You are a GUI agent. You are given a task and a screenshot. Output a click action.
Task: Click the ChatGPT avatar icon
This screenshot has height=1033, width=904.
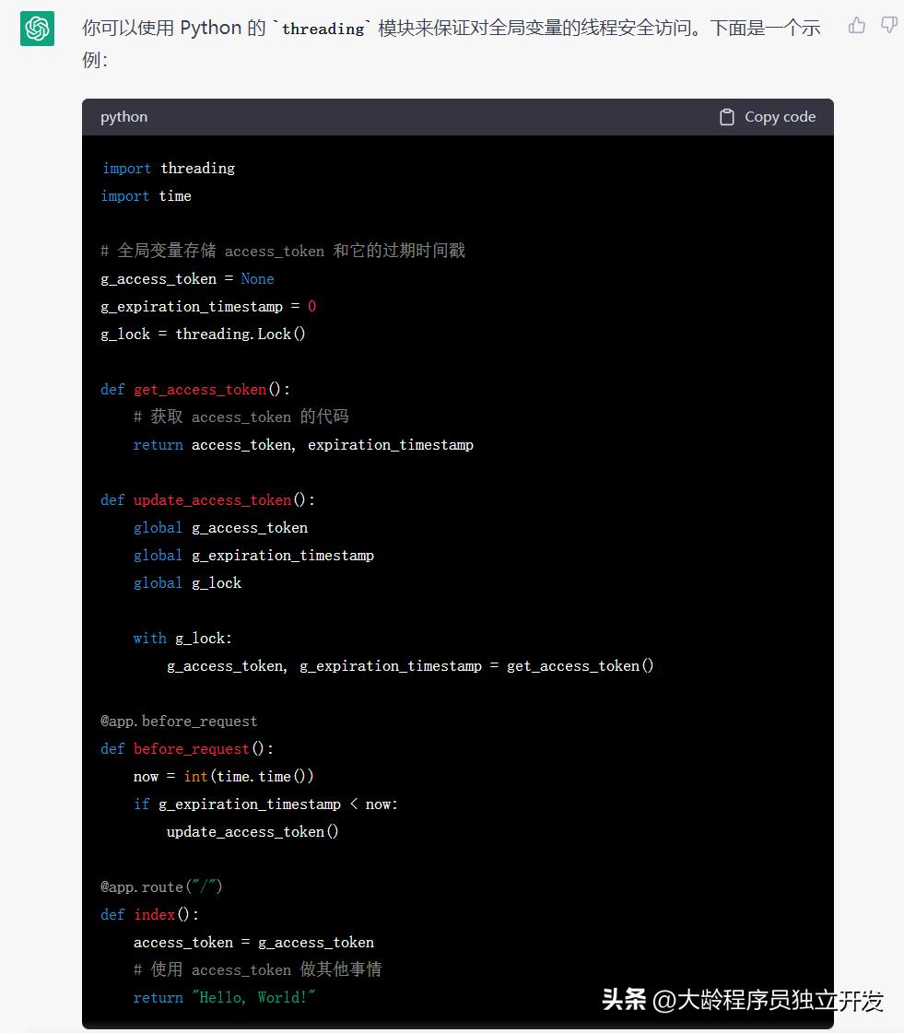(37, 29)
